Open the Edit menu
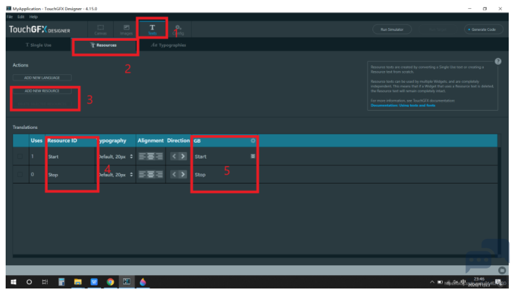 coord(21,17)
